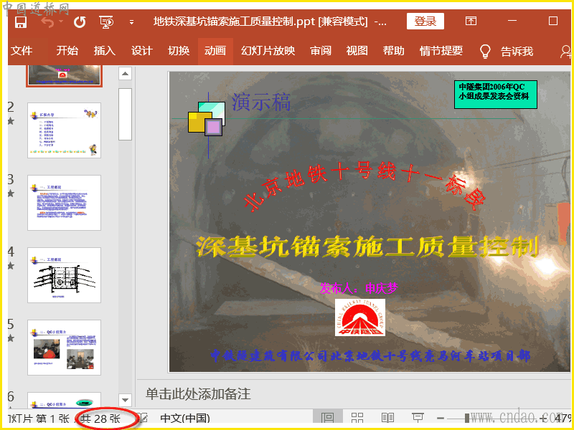Click the slide count 共 28 张 status text
This screenshot has width=574, height=430.
pos(100,419)
